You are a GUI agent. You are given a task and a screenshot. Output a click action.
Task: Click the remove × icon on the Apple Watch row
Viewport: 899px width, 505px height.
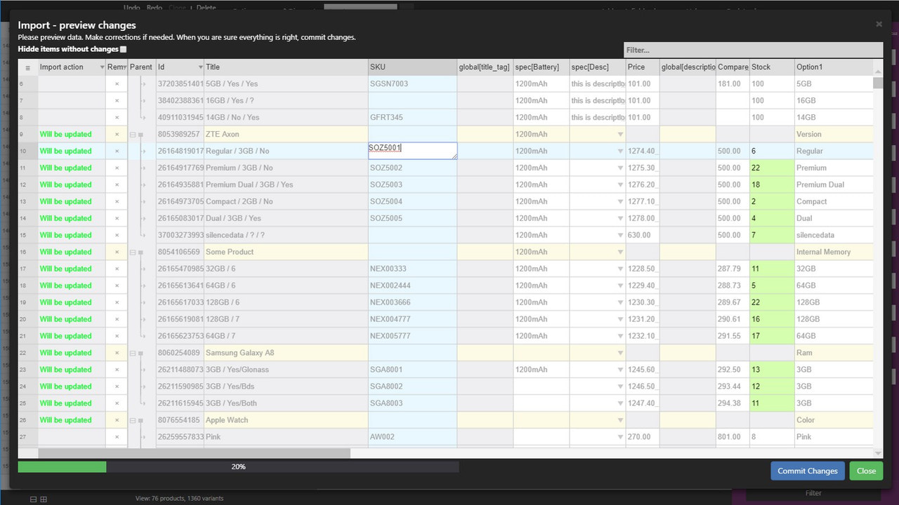(x=117, y=419)
